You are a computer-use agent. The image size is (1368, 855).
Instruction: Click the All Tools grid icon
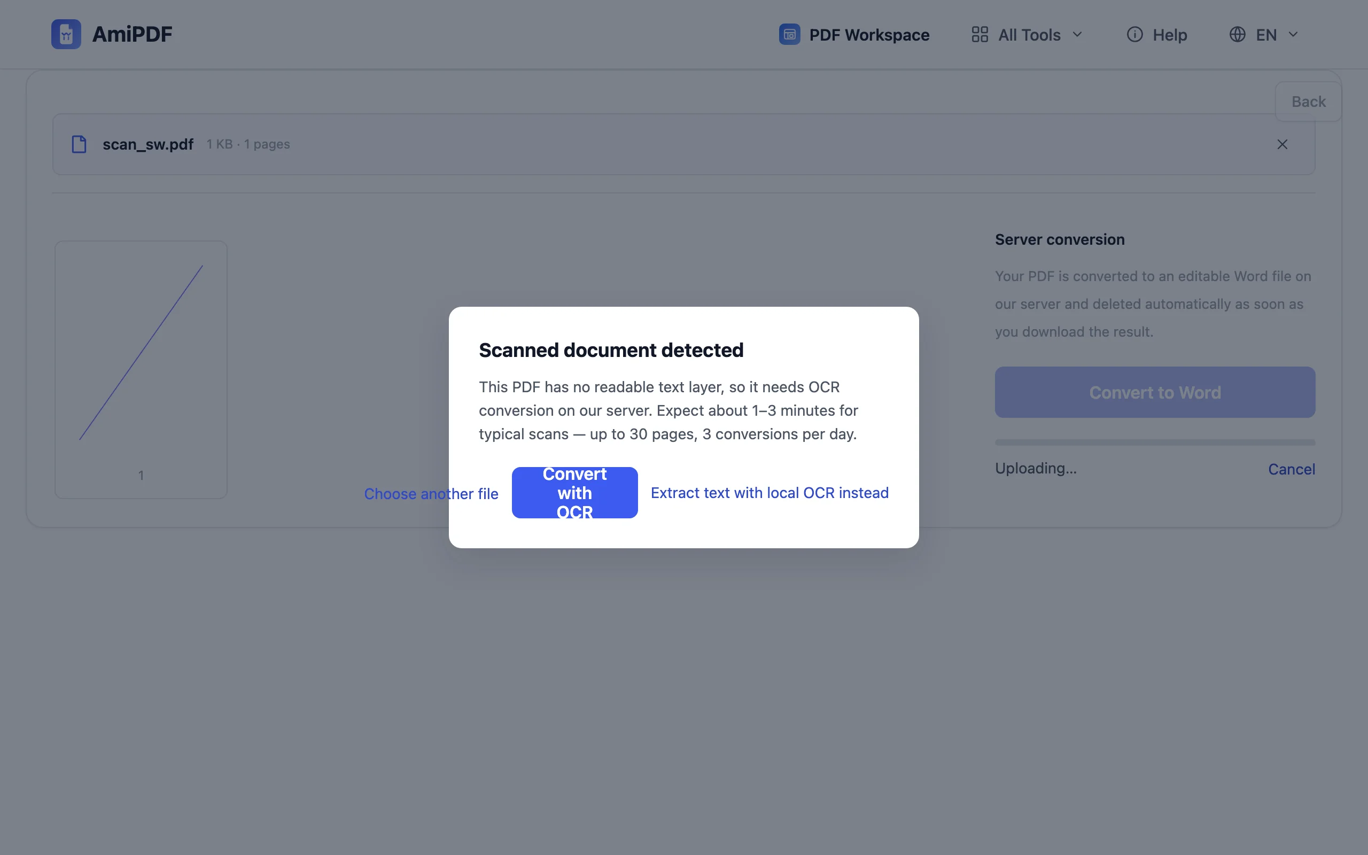coord(980,35)
